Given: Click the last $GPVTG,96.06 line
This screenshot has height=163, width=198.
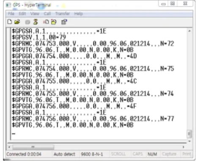Looking at the screenshot, I should [72, 125].
